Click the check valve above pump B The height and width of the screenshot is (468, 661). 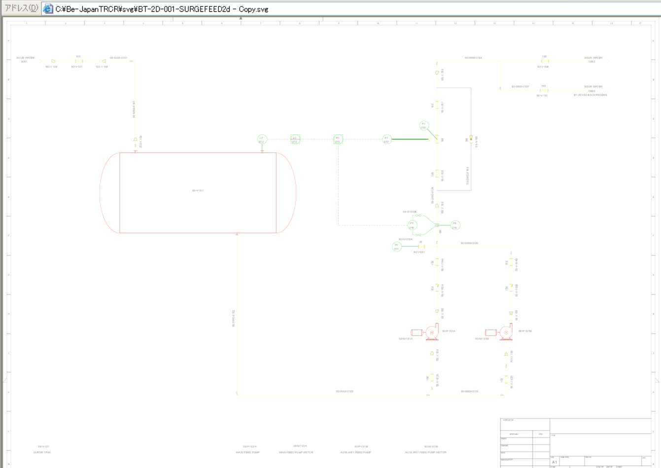511,287
